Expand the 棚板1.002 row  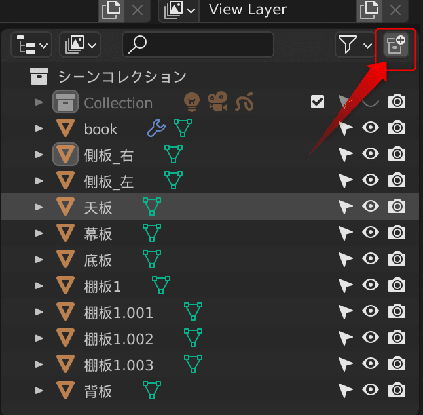[39, 338]
